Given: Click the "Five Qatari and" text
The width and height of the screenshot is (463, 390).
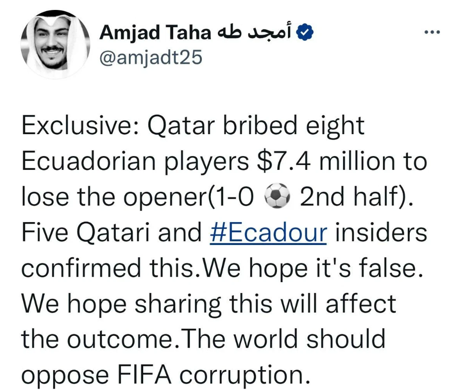Looking at the screenshot, I should pos(111,233).
